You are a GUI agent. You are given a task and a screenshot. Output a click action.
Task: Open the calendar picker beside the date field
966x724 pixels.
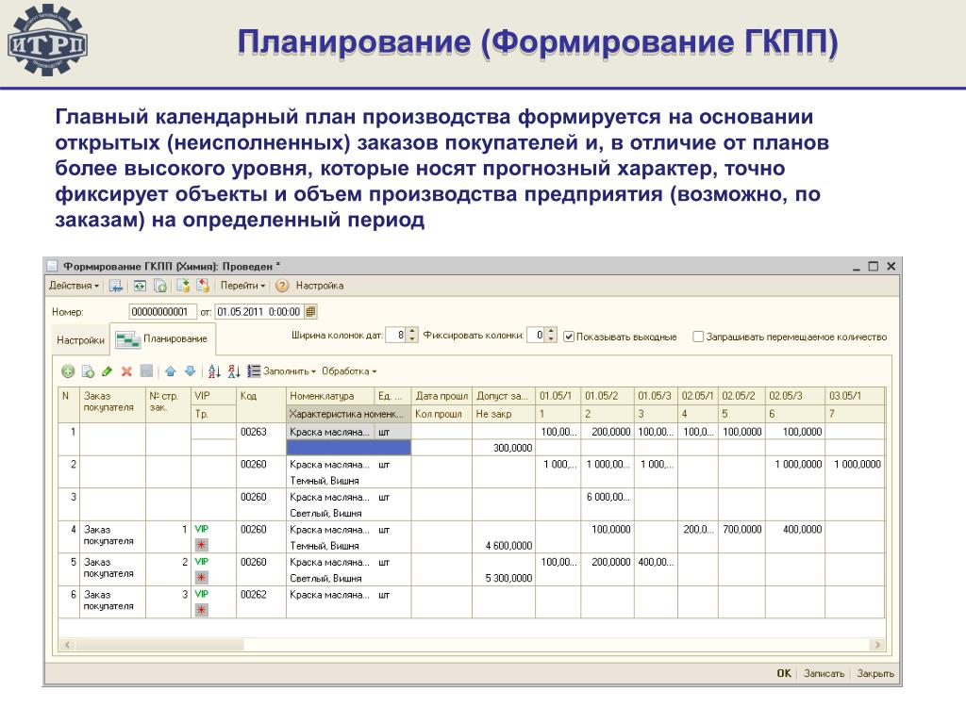tap(311, 312)
